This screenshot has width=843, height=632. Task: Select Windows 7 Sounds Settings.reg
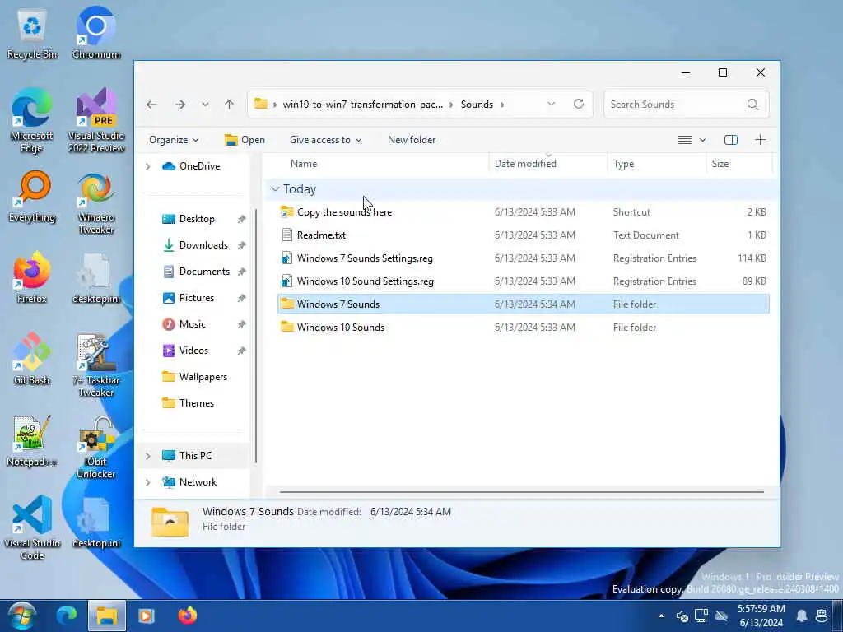coord(523,258)
